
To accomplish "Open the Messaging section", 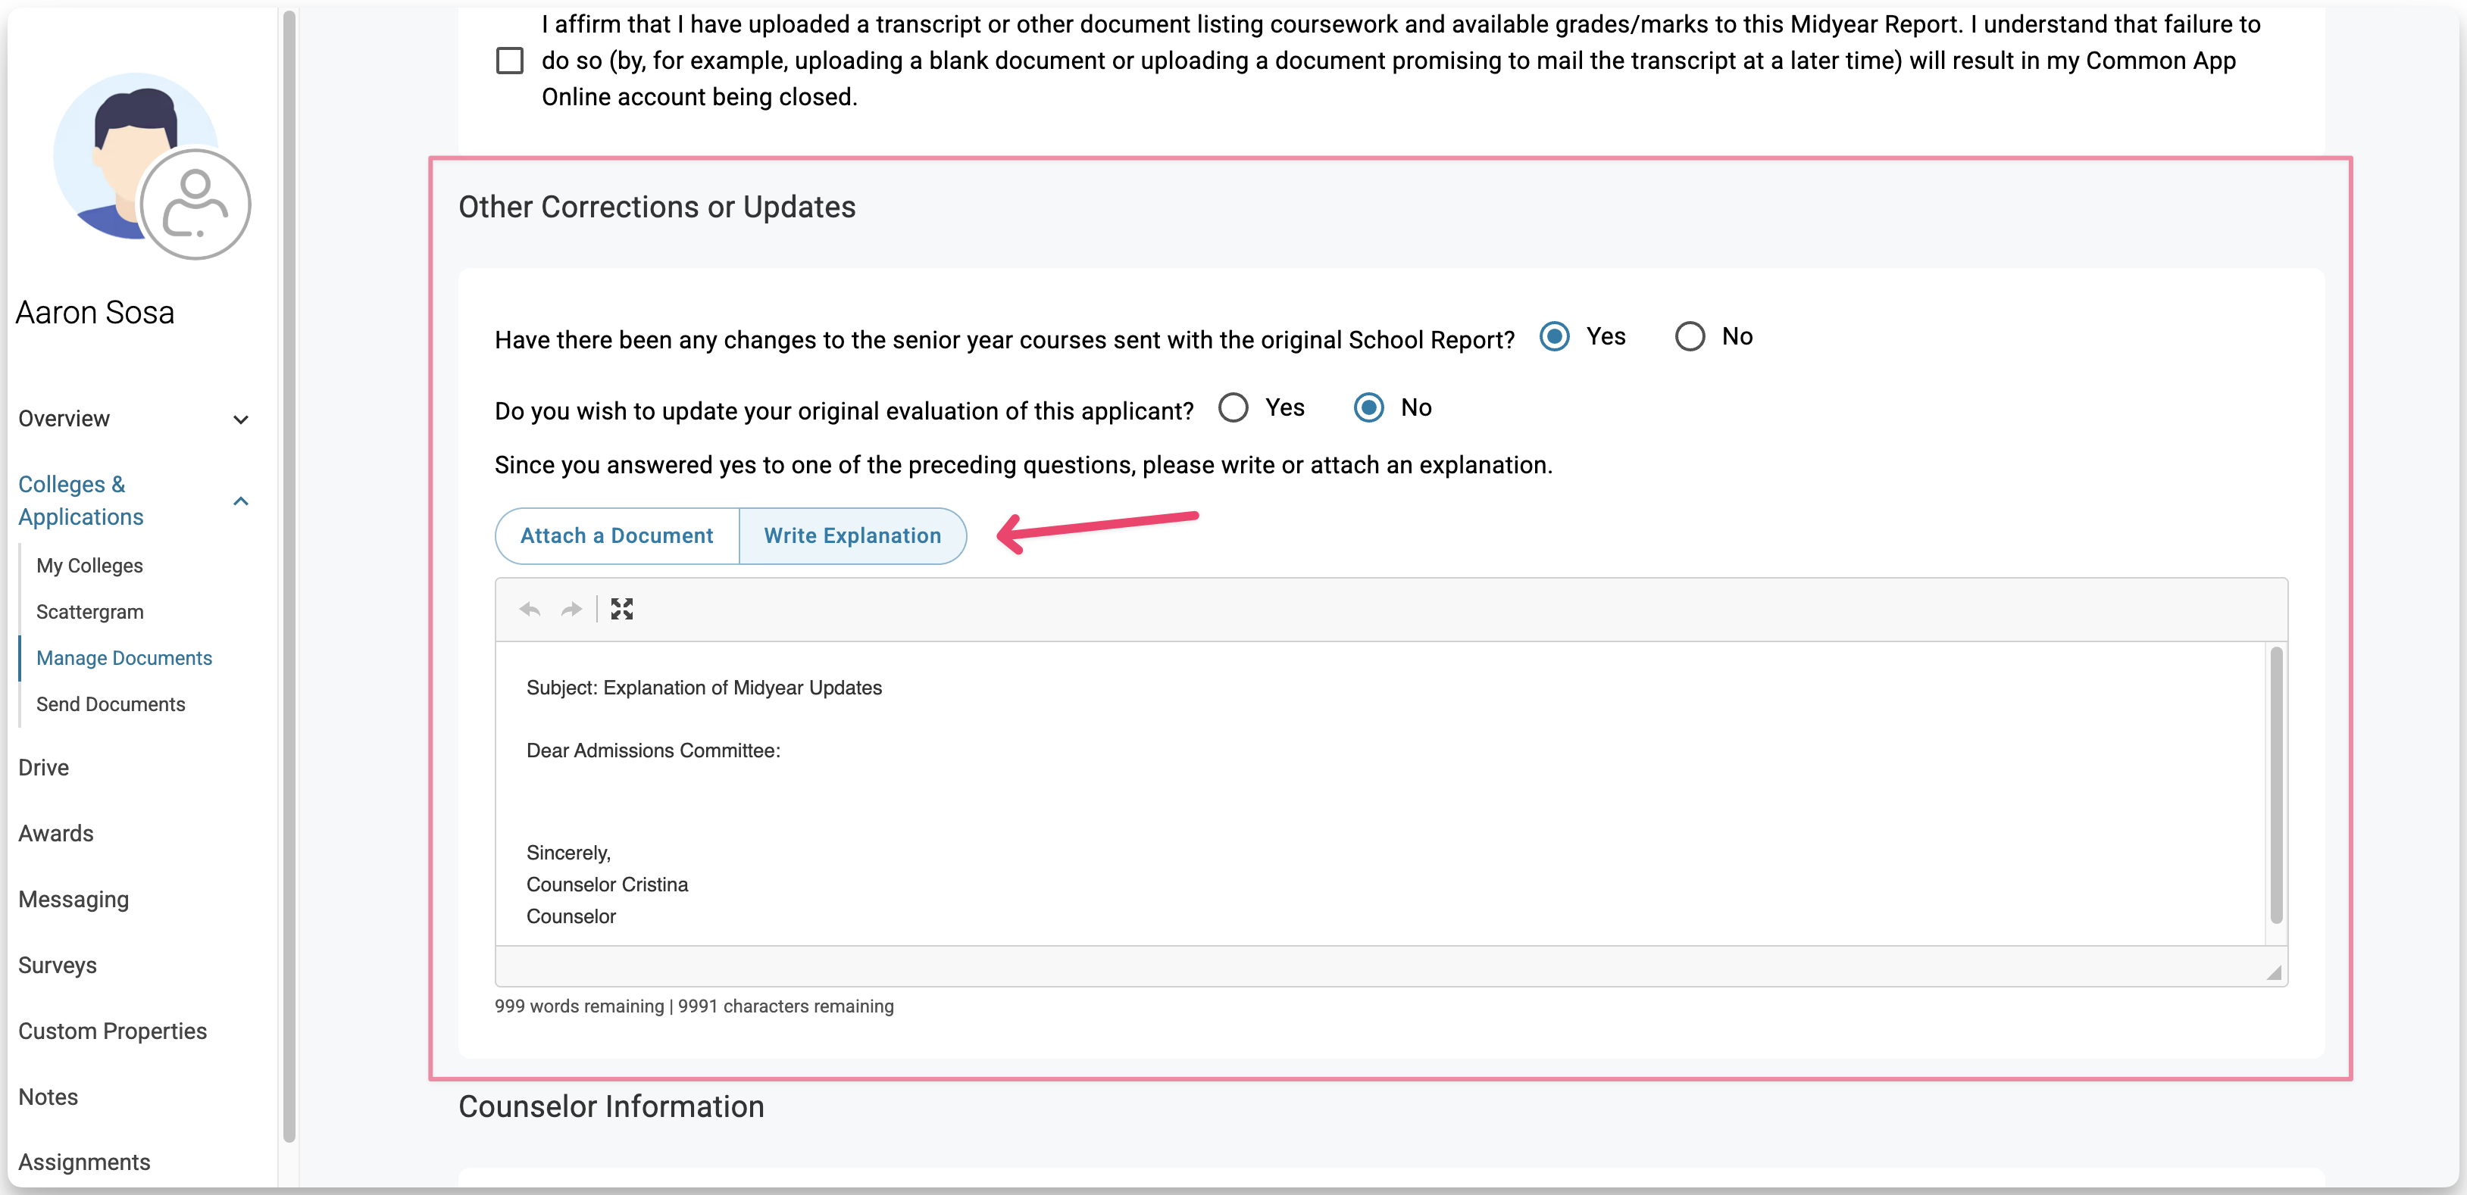I will click(x=73, y=899).
